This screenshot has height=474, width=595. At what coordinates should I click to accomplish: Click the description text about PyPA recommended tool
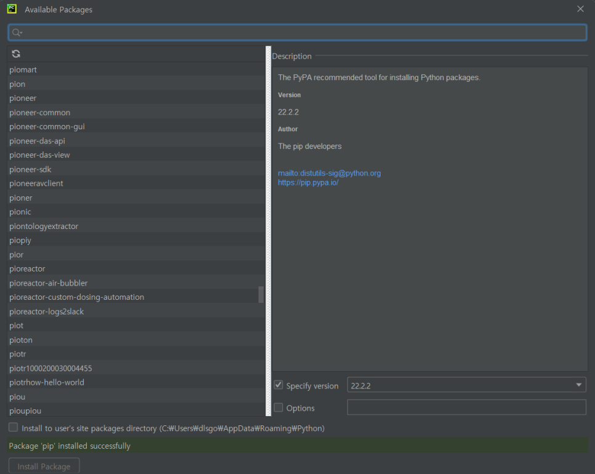pyautogui.click(x=379, y=78)
